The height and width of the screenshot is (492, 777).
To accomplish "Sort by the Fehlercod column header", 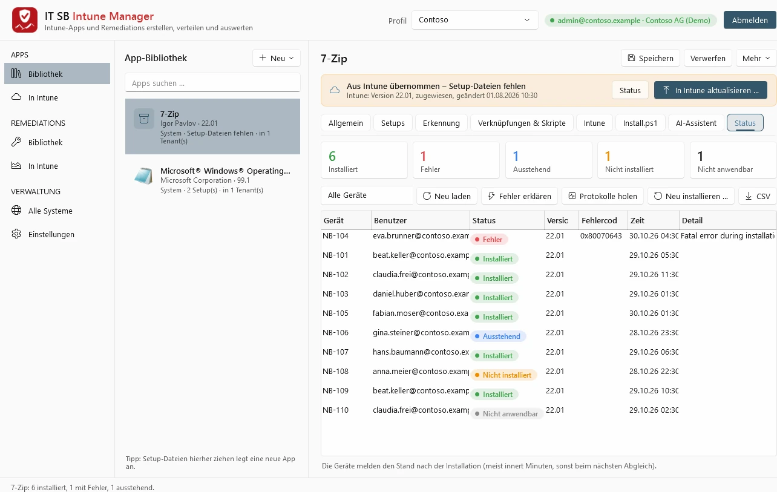I will [602, 220].
